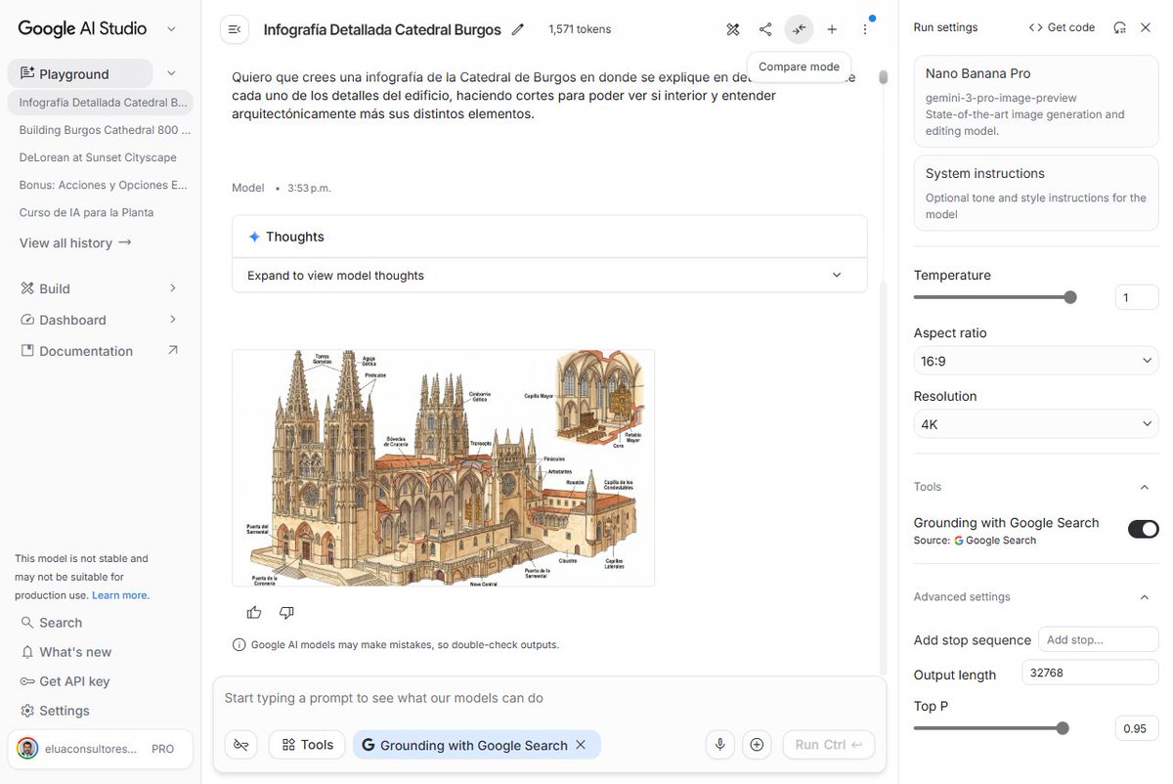
Task: Share the prompt via share icon
Action: (x=765, y=29)
